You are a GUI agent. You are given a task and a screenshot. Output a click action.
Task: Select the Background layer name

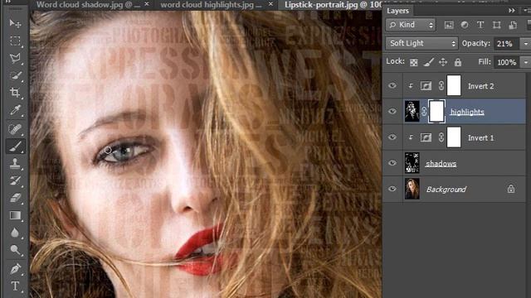[446, 190]
